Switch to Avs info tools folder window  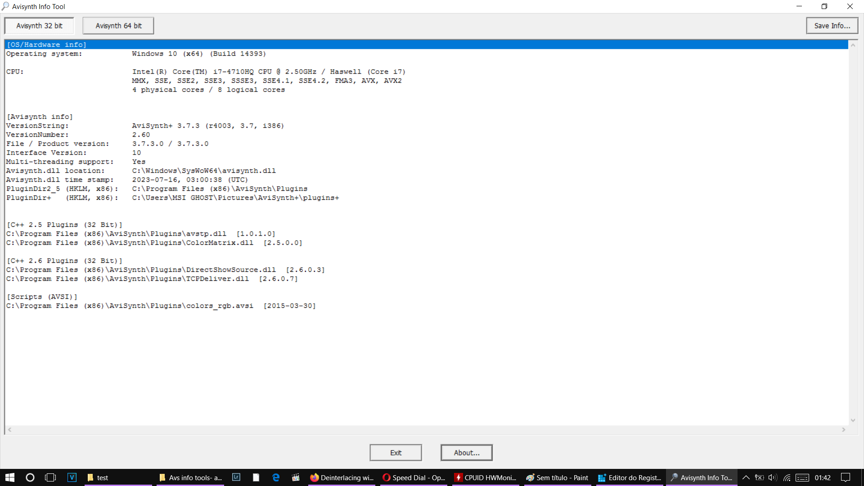190,477
